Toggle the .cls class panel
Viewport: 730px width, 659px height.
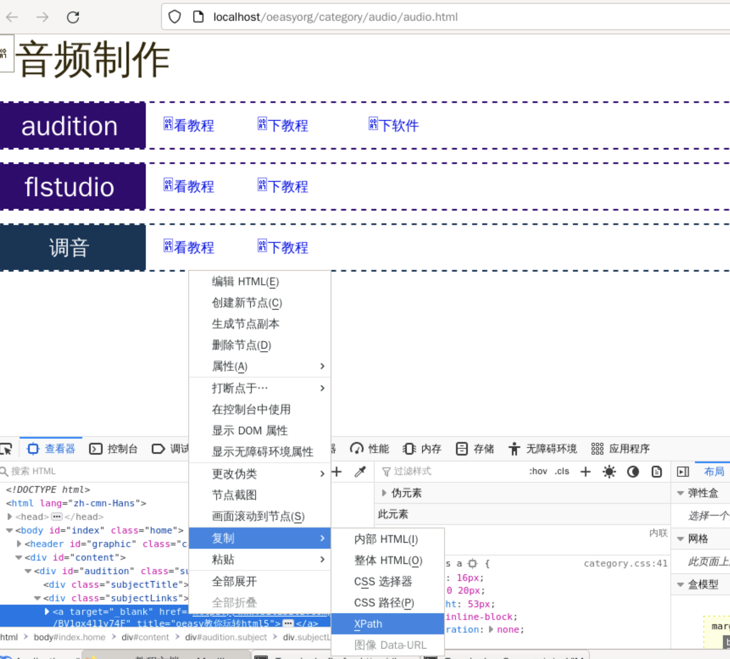click(562, 471)
